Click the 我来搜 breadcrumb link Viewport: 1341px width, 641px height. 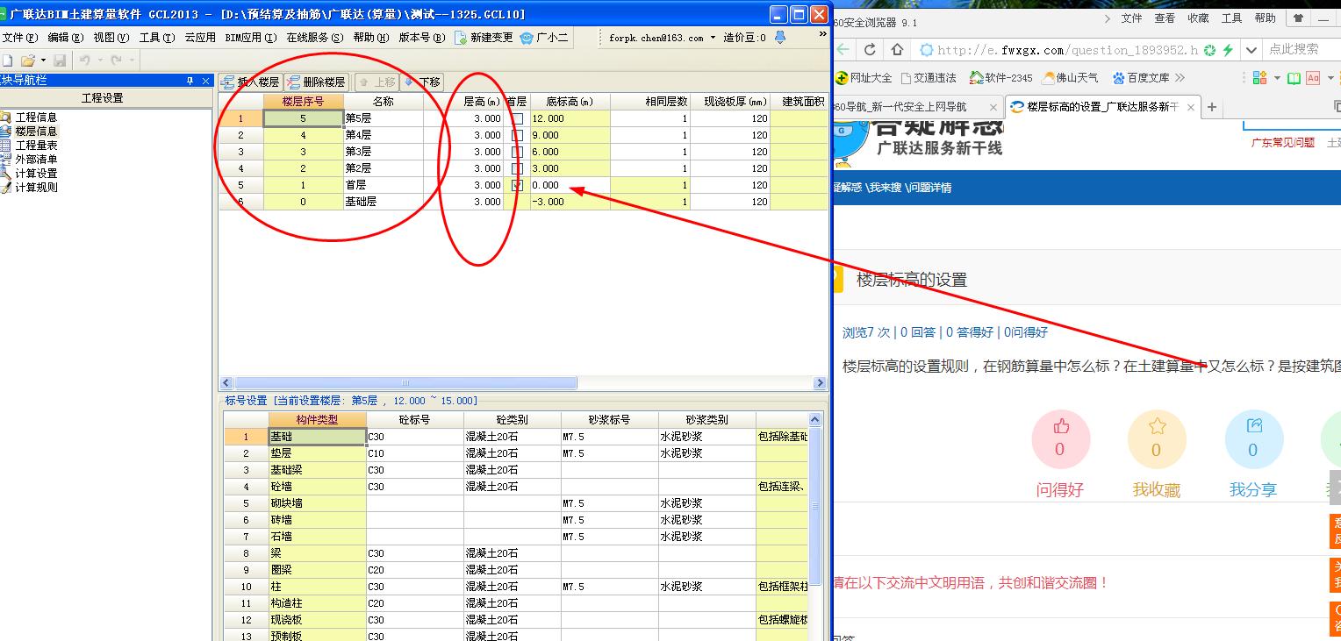coord(885,188)
